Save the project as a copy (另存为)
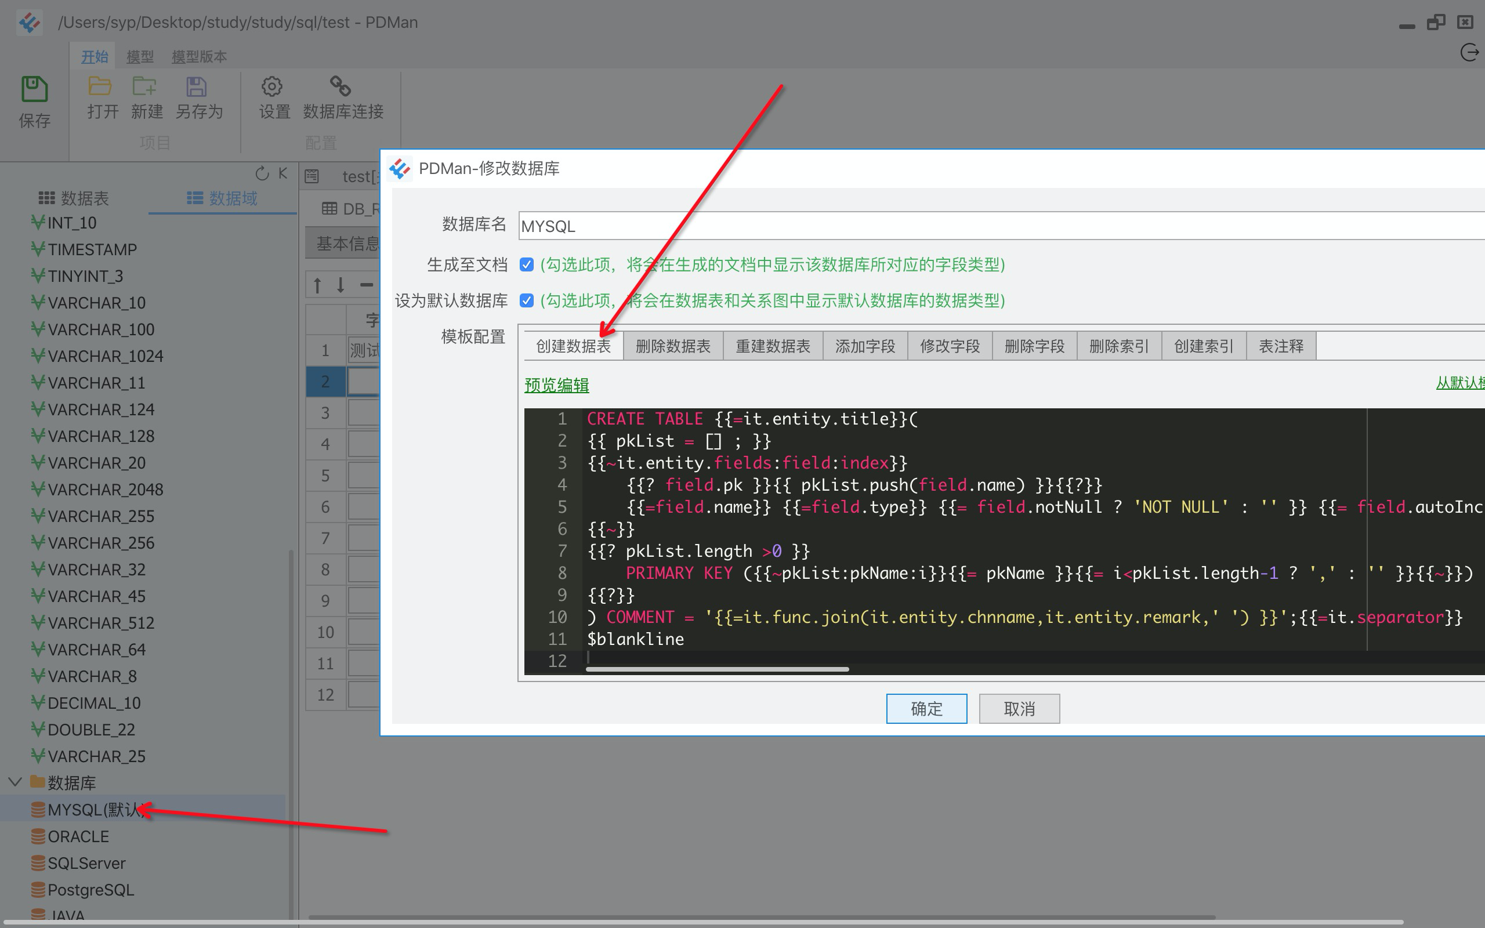The width and height of the screenshot is (1485, 928). click(x=197, y=98)
